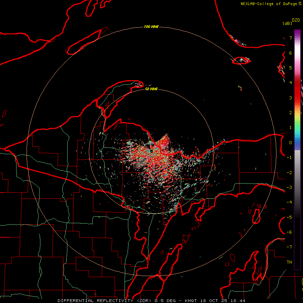Select the -2 value on color scale
Screen dimensions: 303x303
click(289, 173)
